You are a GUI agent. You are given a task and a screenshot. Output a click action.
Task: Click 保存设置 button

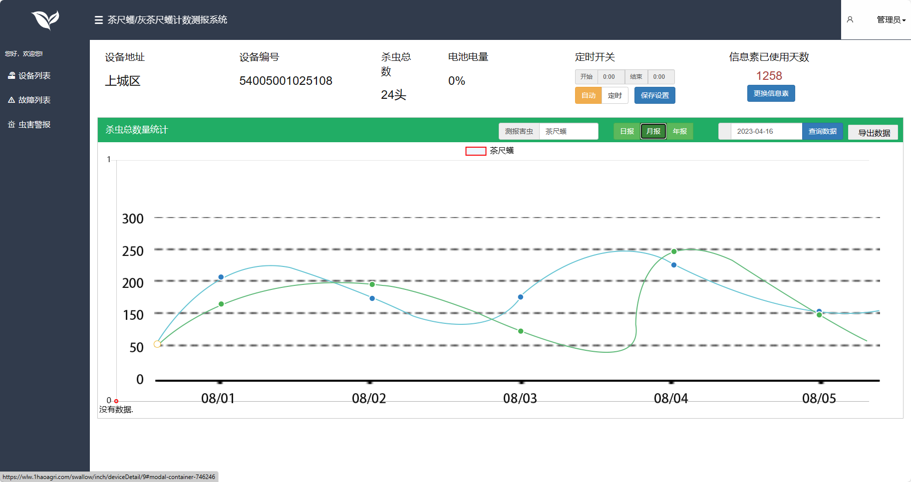pos(655,95)
